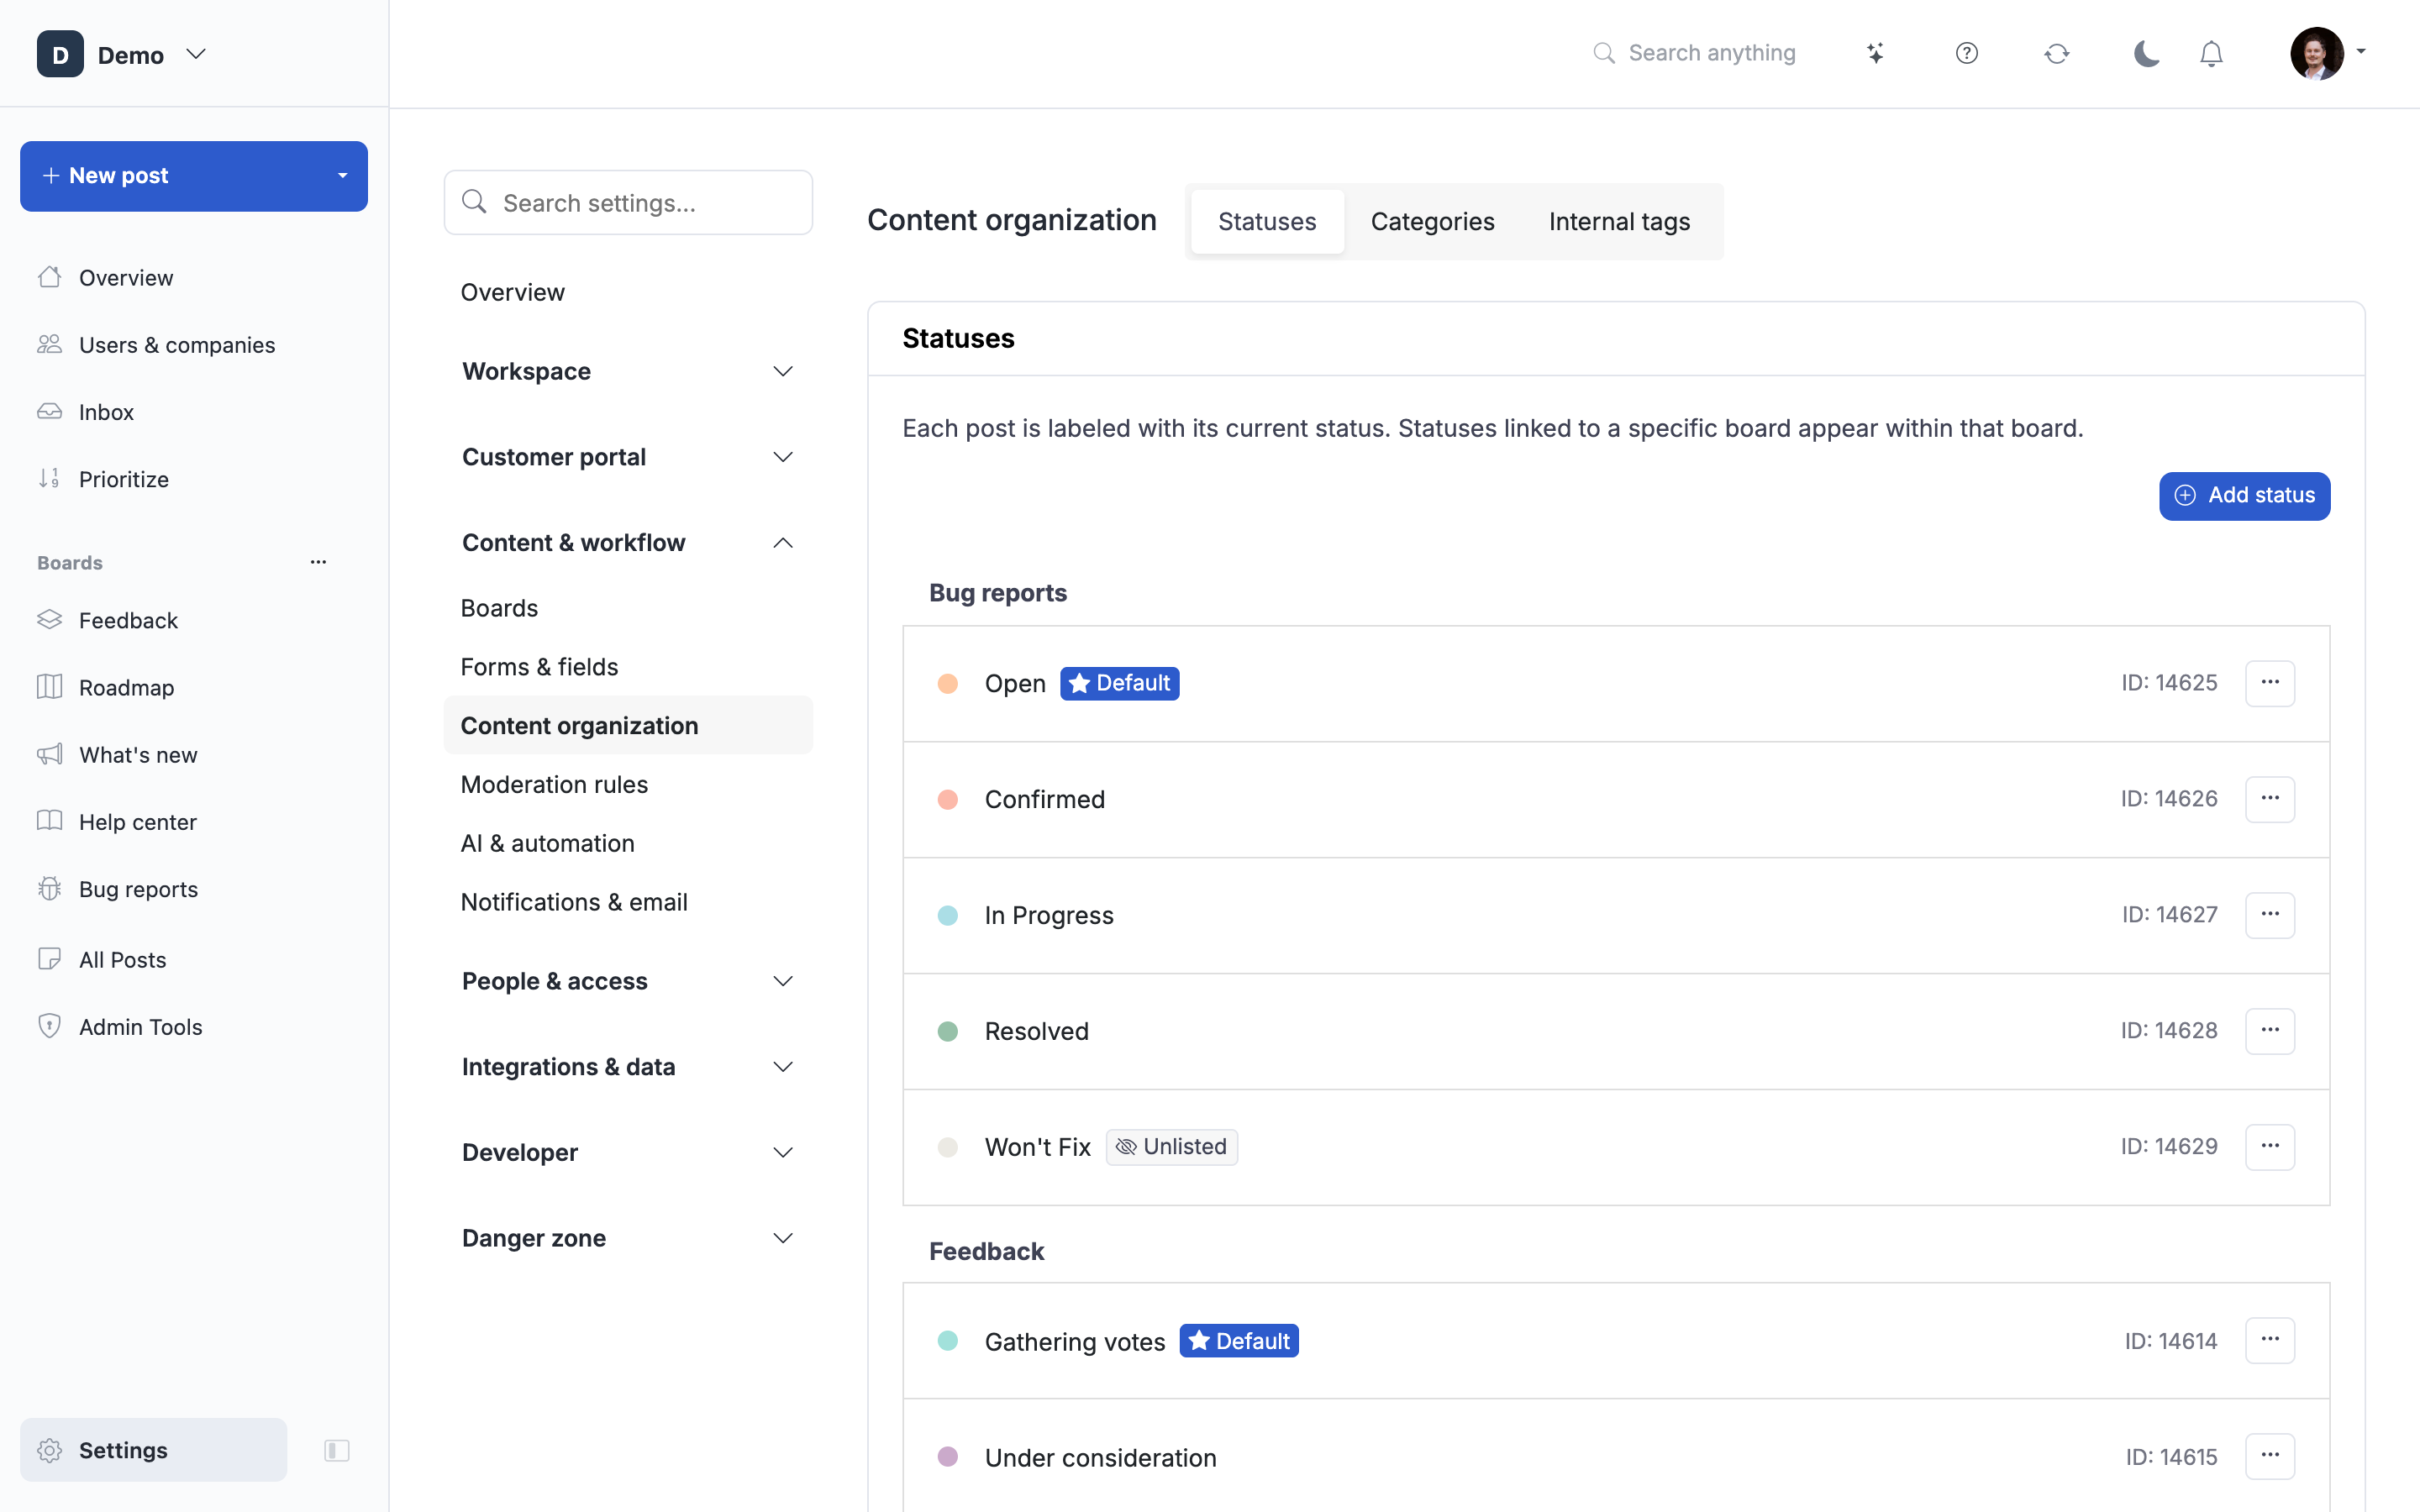The image size is (2420, 1512).
Task: Open options menu for Resolved status
Action: [2269, 1031]
